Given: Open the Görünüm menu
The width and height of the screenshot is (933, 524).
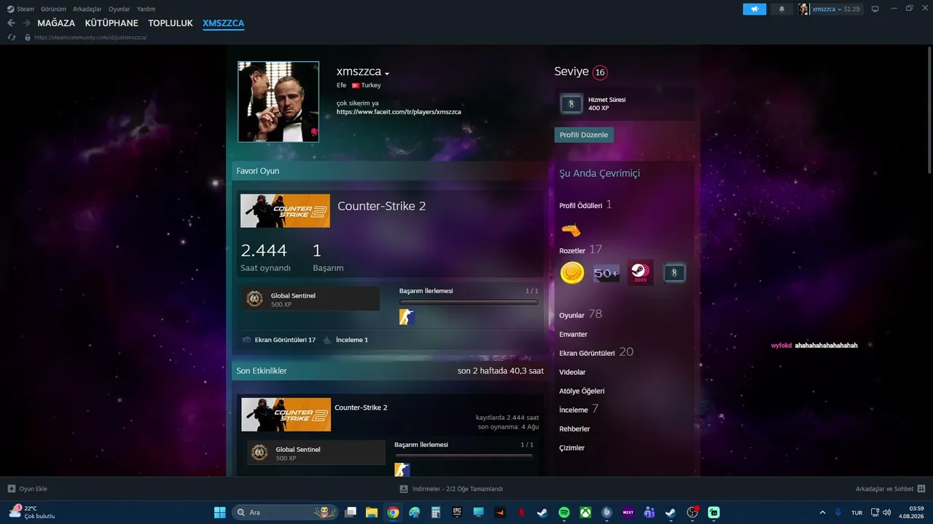Looking at the screenshot, I should coord(53,9).
